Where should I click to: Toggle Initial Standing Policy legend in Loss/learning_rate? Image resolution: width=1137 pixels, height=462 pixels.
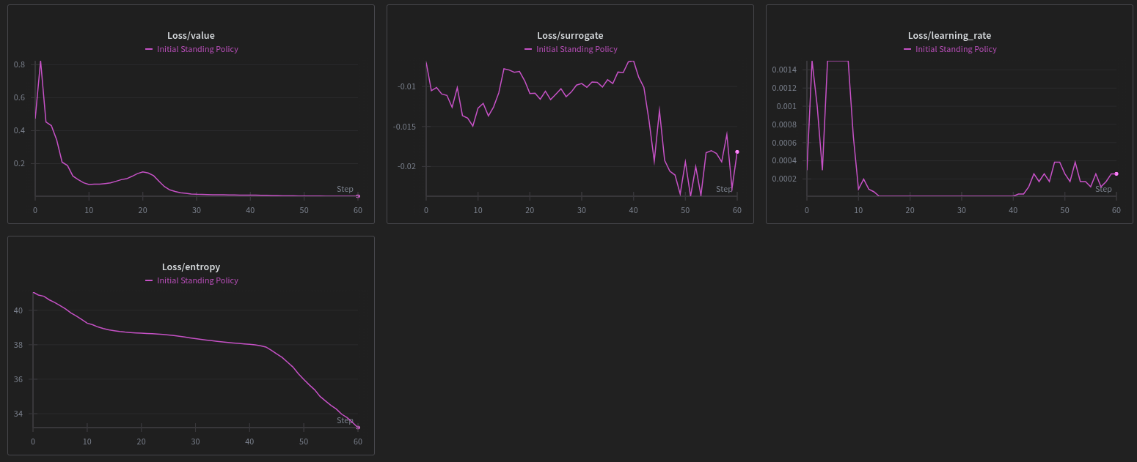click(956, 49)
